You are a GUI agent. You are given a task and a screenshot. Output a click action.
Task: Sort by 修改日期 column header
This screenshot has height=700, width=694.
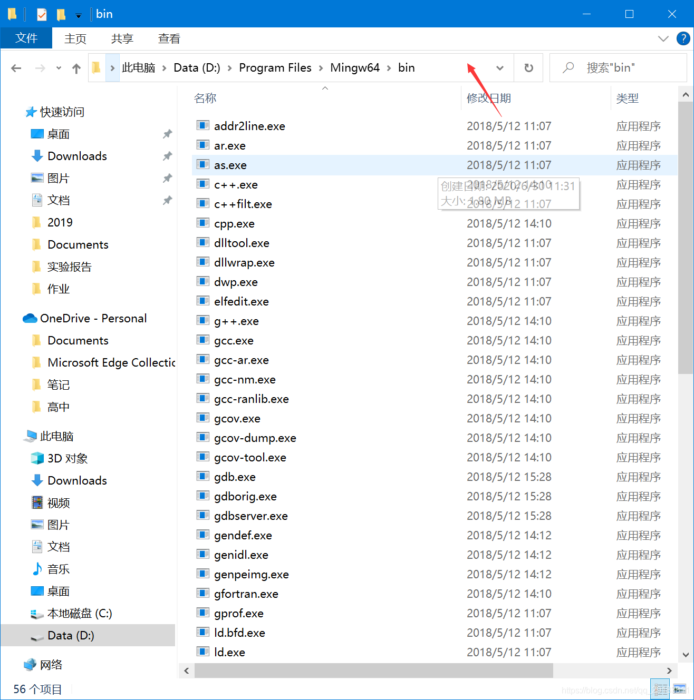coord(488,98)
